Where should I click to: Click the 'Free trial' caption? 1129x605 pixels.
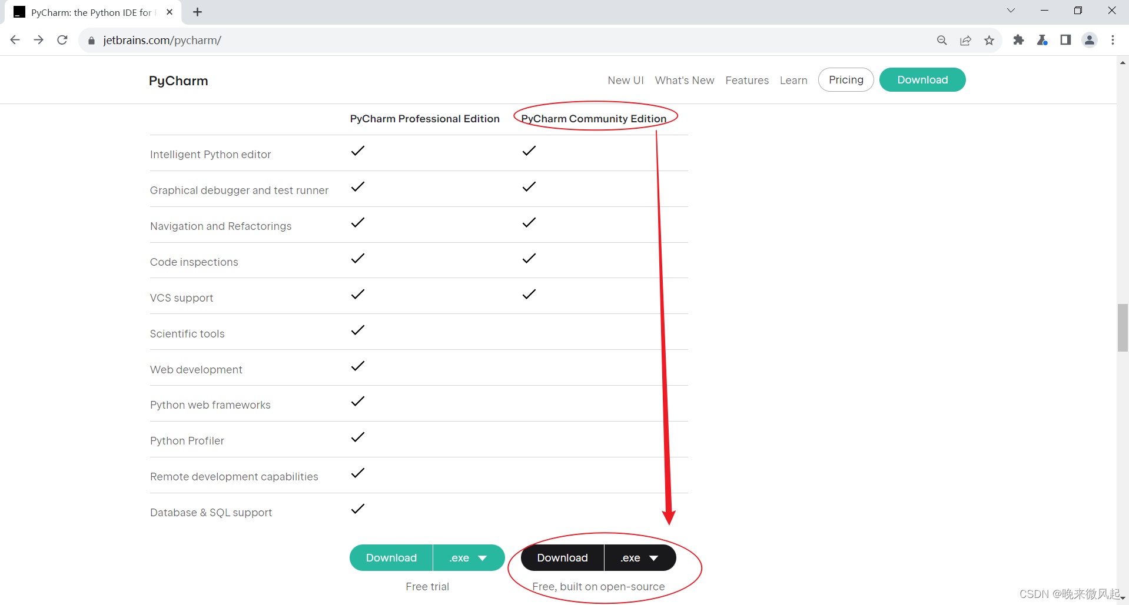click(x=427, y=587)
